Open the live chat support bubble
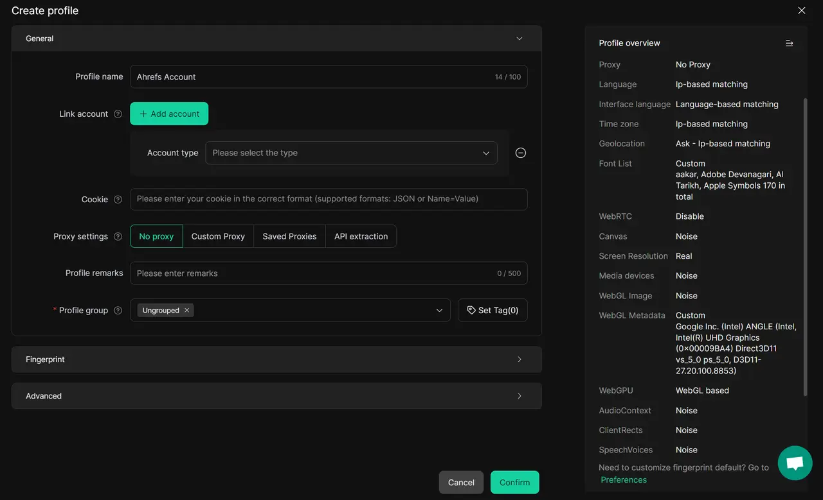This screenshot has height=500, width=823. [x=795, y=463]
